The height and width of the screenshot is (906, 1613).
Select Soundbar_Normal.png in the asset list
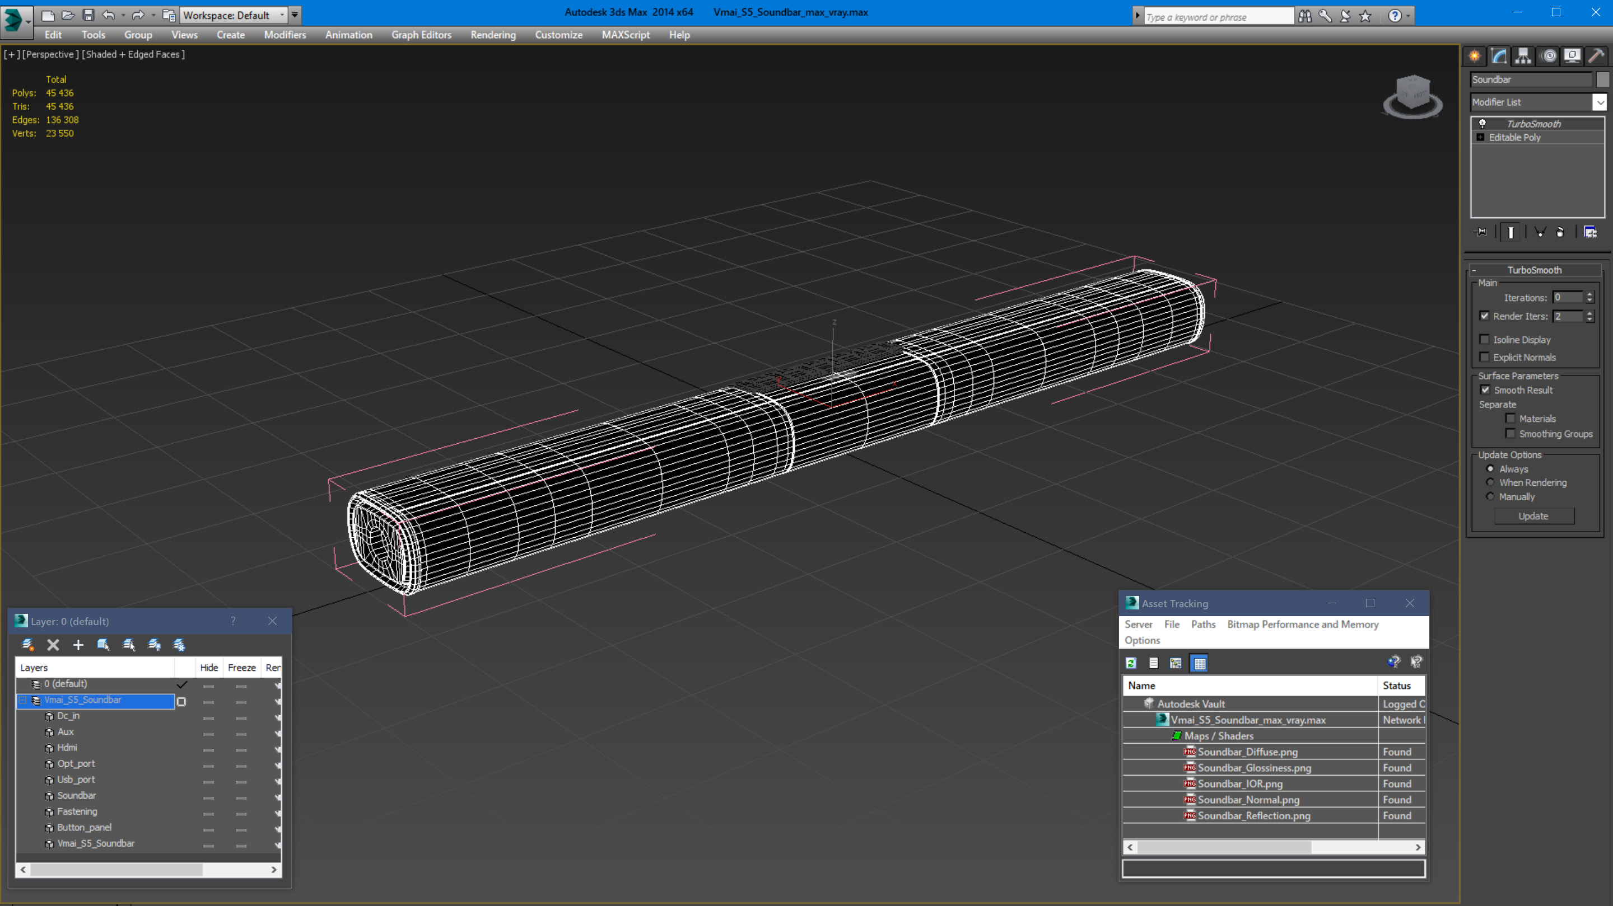coord(1248,800)
